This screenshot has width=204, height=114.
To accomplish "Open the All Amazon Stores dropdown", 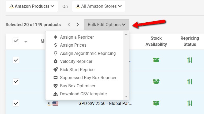I will (x=99, y=6).
